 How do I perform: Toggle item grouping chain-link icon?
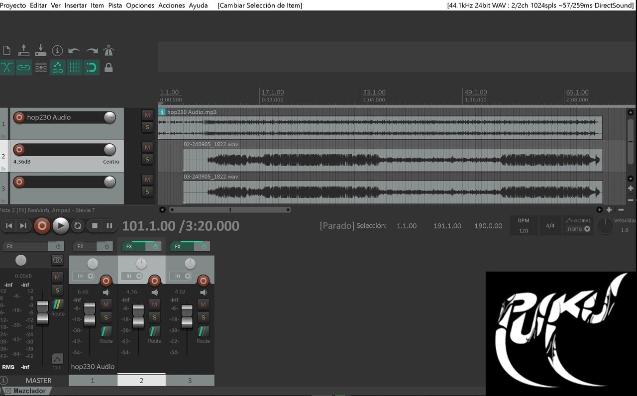pos(23,67)
